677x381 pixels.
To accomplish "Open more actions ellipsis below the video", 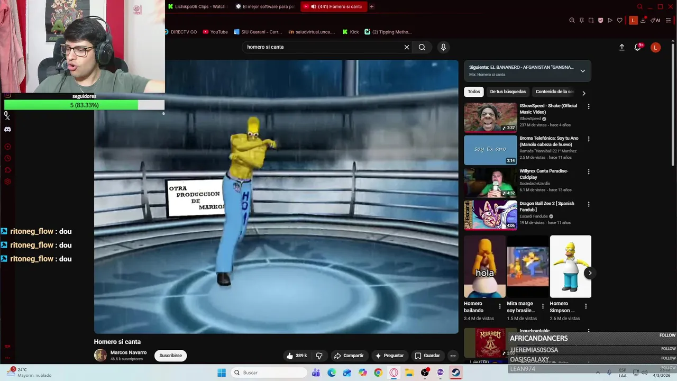I will [453, 356].
